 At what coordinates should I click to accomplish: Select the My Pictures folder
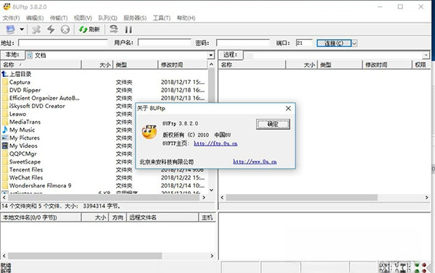(x=21, y=138)
